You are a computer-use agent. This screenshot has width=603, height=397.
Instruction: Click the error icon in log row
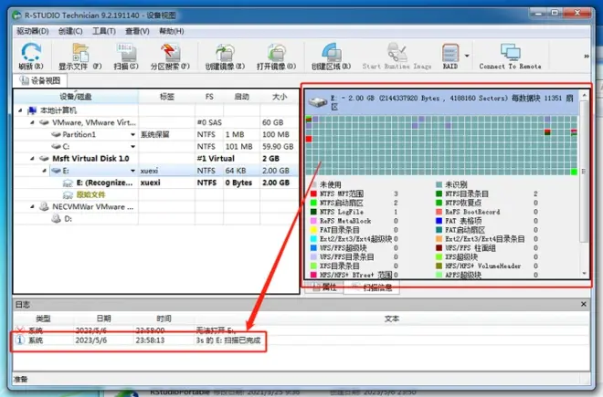click(x=19, y=330)
